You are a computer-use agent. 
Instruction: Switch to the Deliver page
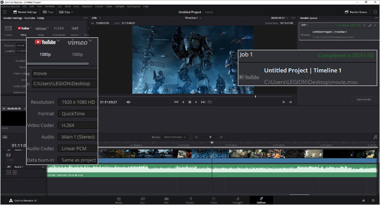click(261, 200)
